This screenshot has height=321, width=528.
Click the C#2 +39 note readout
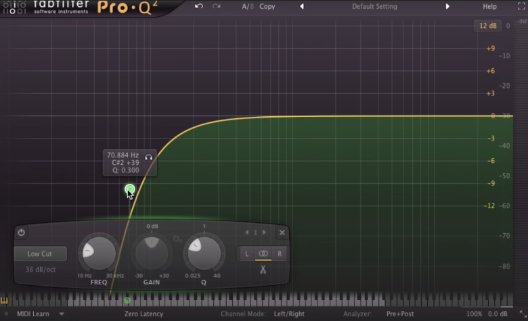(x=125, y=163)
